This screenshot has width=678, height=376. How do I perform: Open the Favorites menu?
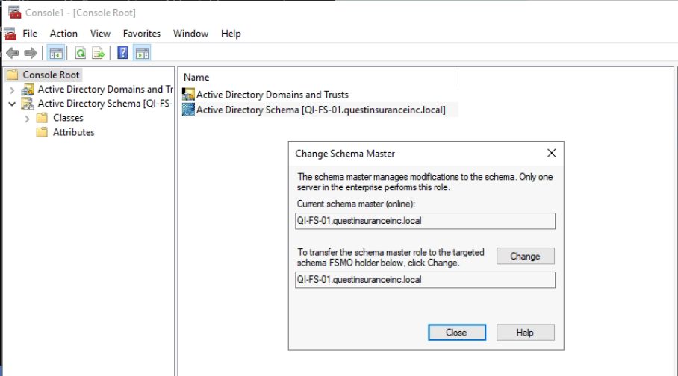(141, 34)
